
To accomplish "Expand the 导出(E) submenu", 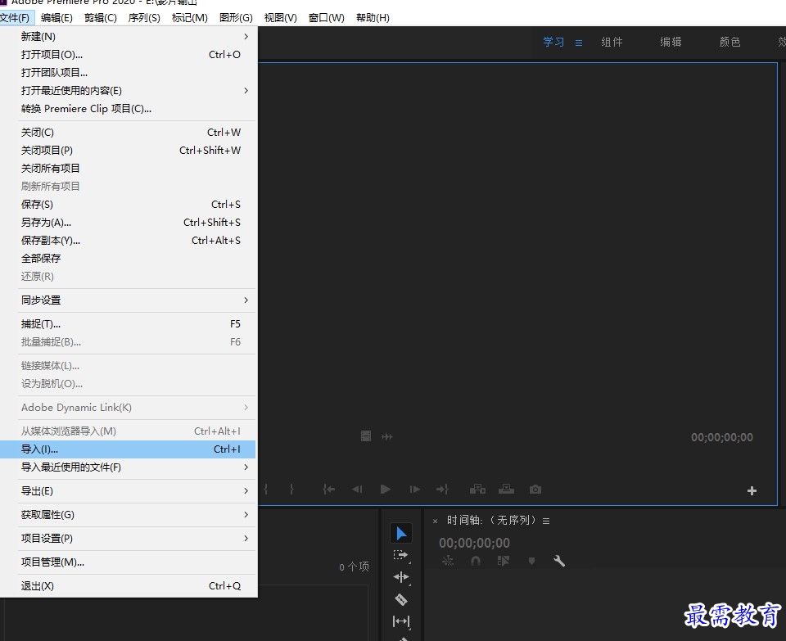I will (128, 491).
